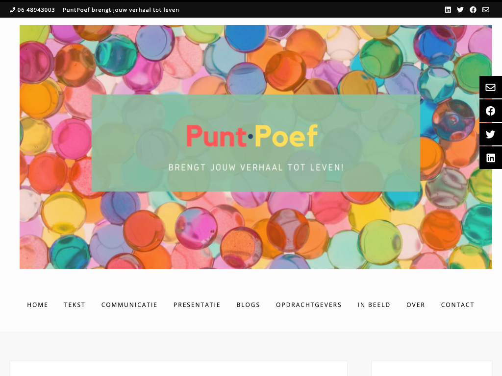Image resolution: width=502 pixels, height=376 pixels.
Task: Click the floating sidebar email envelope icon
Action: tap(490, 87)
